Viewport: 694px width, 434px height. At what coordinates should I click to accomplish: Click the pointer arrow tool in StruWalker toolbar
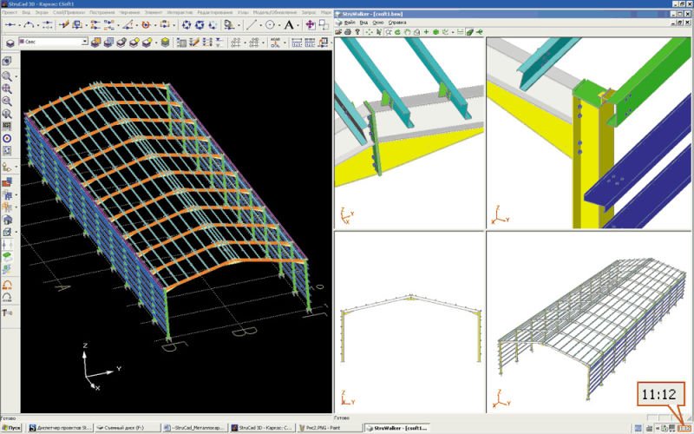377,32
